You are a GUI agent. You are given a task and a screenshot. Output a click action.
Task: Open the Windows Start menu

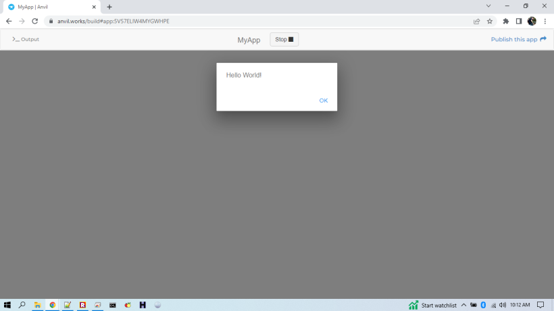pyautogui.click(x=7, y=305)
